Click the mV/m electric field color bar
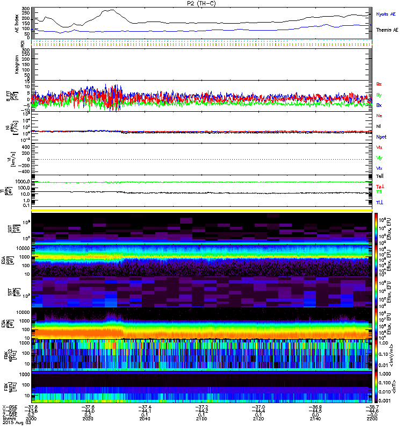 [376, 355]
